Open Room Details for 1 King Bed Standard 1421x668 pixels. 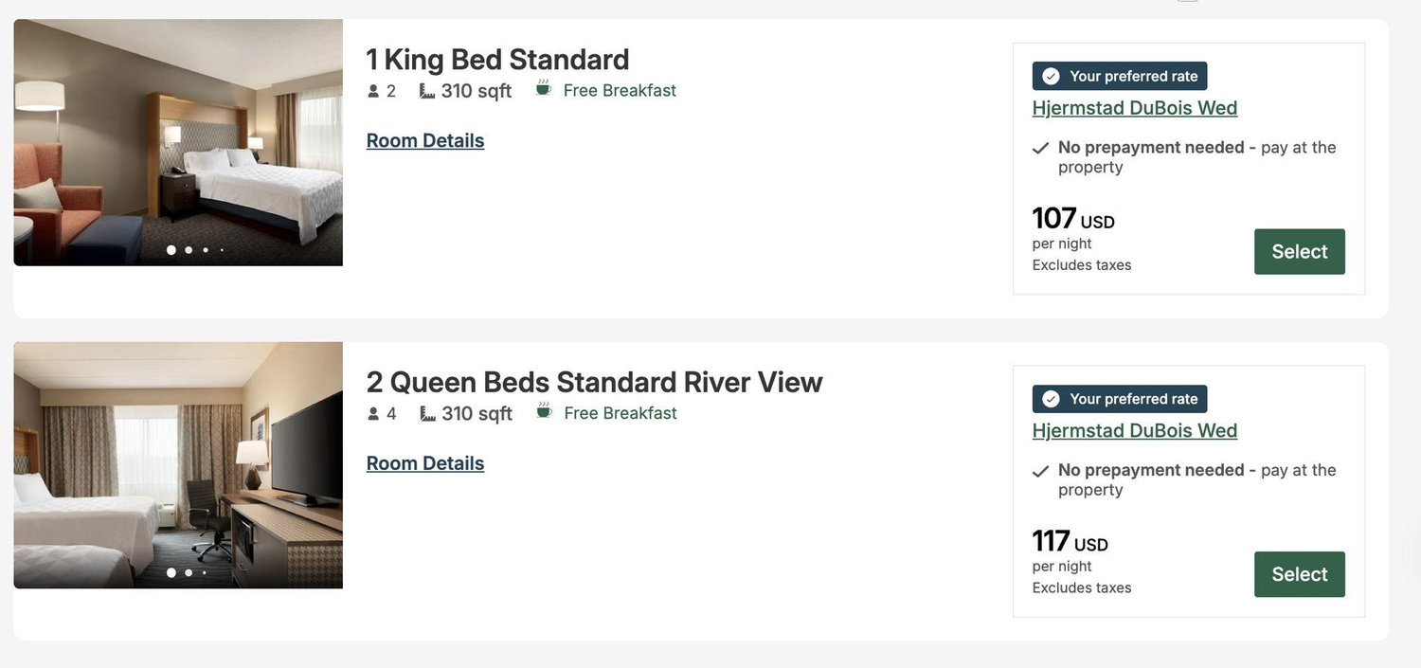[425, 140]
